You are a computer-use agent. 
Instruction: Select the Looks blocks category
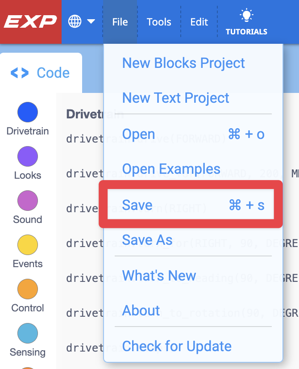point(27,157)
